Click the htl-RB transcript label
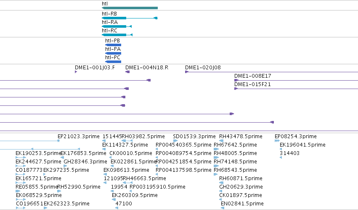Image resolution: width=358 pixels, height=210 pixels. coord(109,14)
